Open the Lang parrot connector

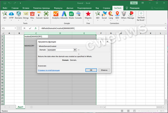pos(111,16)
